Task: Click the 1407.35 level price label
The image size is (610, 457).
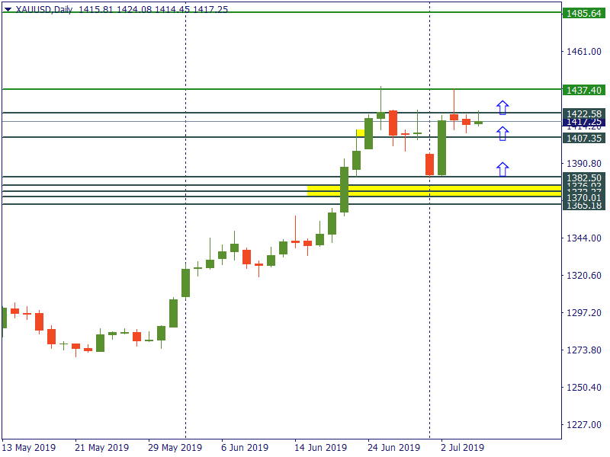Action: [583, 138]
